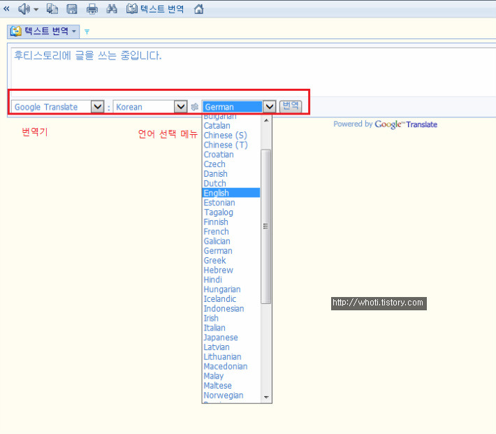Pick Hungarian from the language list
The width and height of the screenshot is (496, 434).
(x=231, y=289)
